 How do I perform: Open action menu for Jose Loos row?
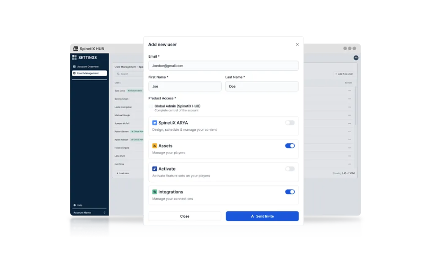[349, 91]
